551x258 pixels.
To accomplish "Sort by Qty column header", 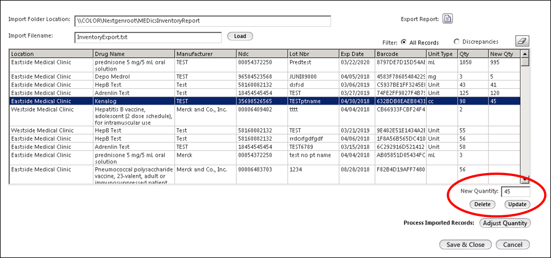I will [x=473, y=54].
